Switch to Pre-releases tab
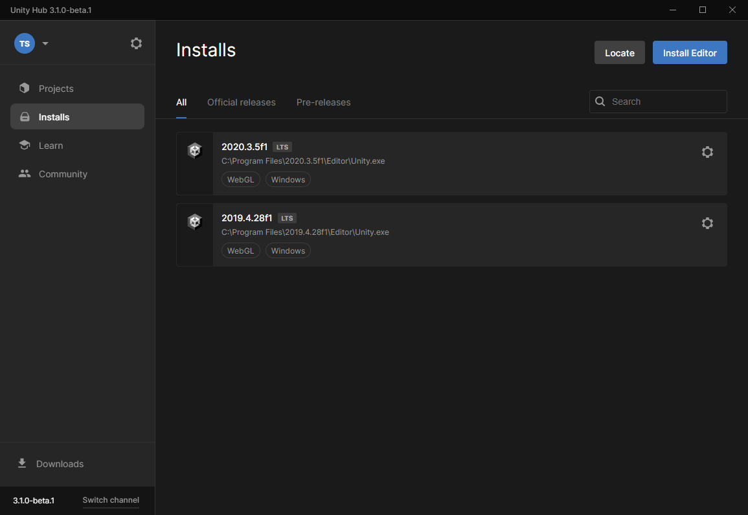The width and height of the screenshot is (748, 515). tap(323, 102)
